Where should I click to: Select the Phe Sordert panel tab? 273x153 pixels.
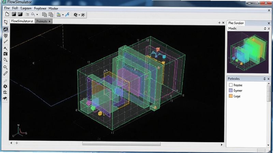click(x=236, y=23)
